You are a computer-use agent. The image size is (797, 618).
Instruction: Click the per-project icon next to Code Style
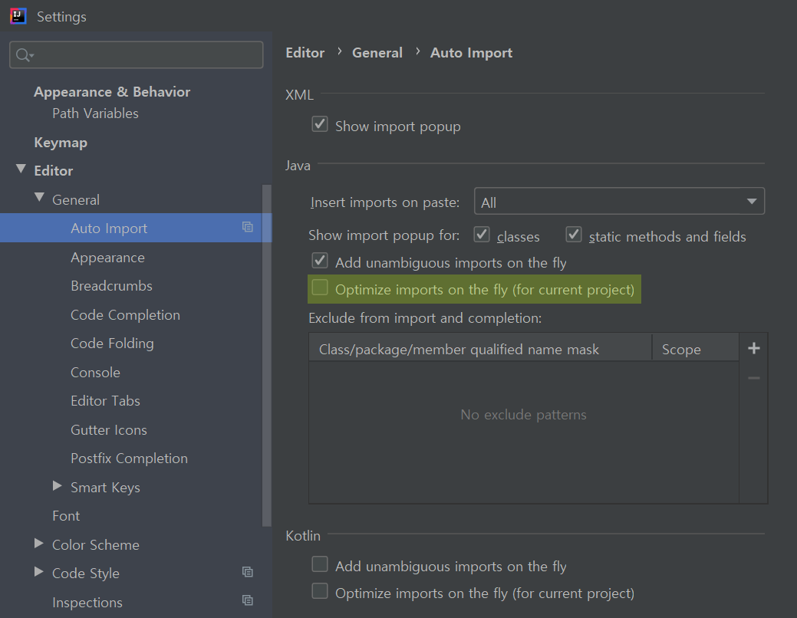point(247,572)
